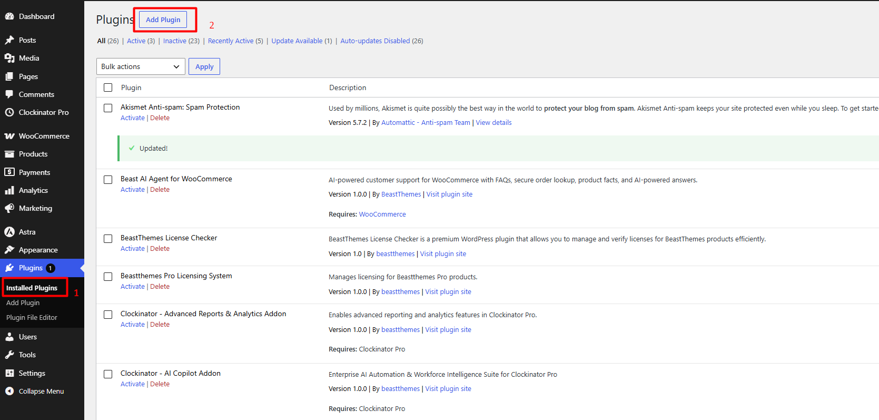Click the Payments dollar icon
The image size is (879, 420).
(x=9, y=172)
